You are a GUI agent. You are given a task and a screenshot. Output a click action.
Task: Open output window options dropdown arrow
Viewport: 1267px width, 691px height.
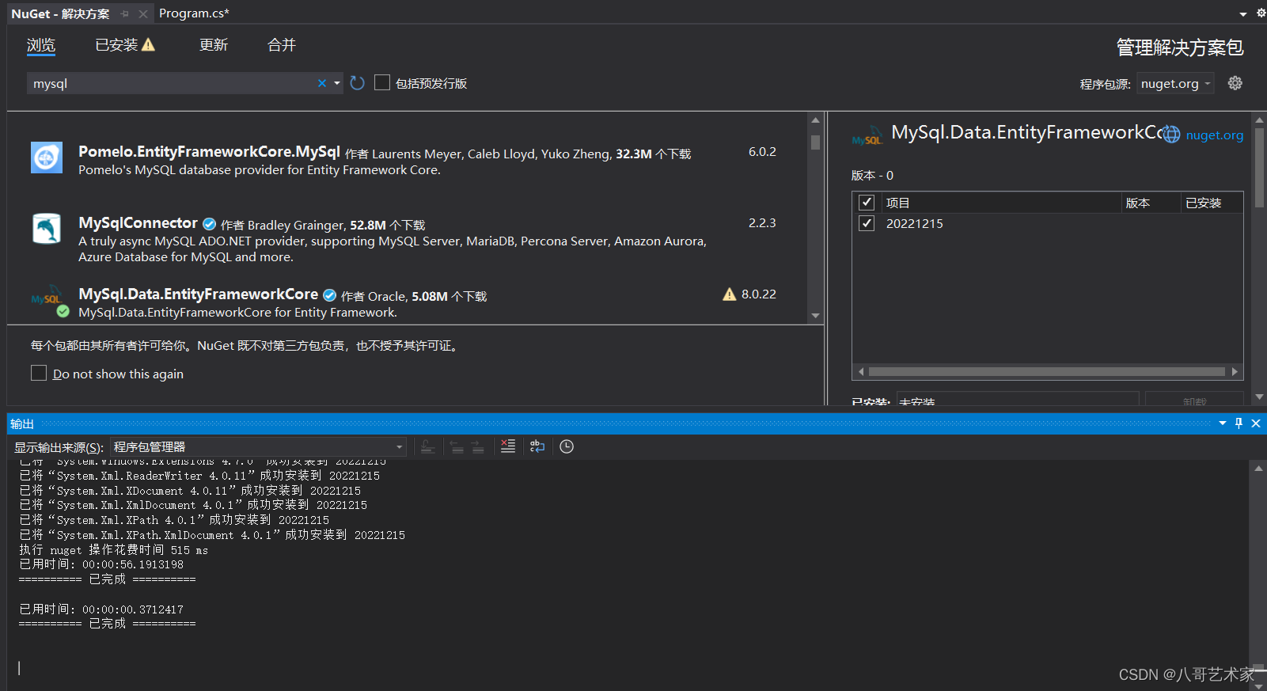click(x=1223, y=423)
